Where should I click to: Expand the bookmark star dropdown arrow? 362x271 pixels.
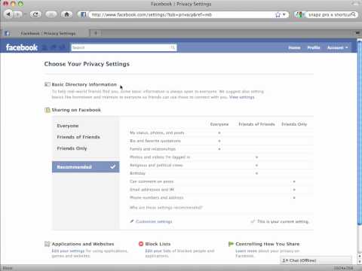284,14
